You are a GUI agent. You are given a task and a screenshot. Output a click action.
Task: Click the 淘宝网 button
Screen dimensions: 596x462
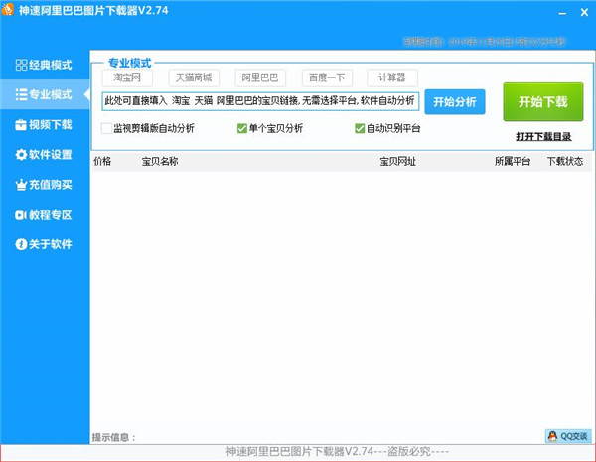click(x=127, y=77)
